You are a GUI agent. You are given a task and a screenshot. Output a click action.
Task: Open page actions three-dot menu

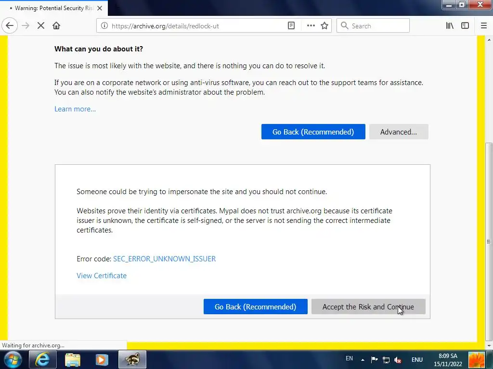311,26
